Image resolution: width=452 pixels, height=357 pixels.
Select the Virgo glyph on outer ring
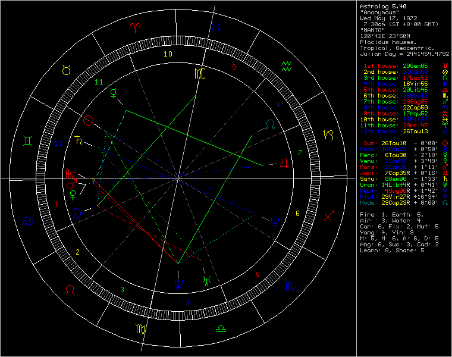[x=140, y=329]
